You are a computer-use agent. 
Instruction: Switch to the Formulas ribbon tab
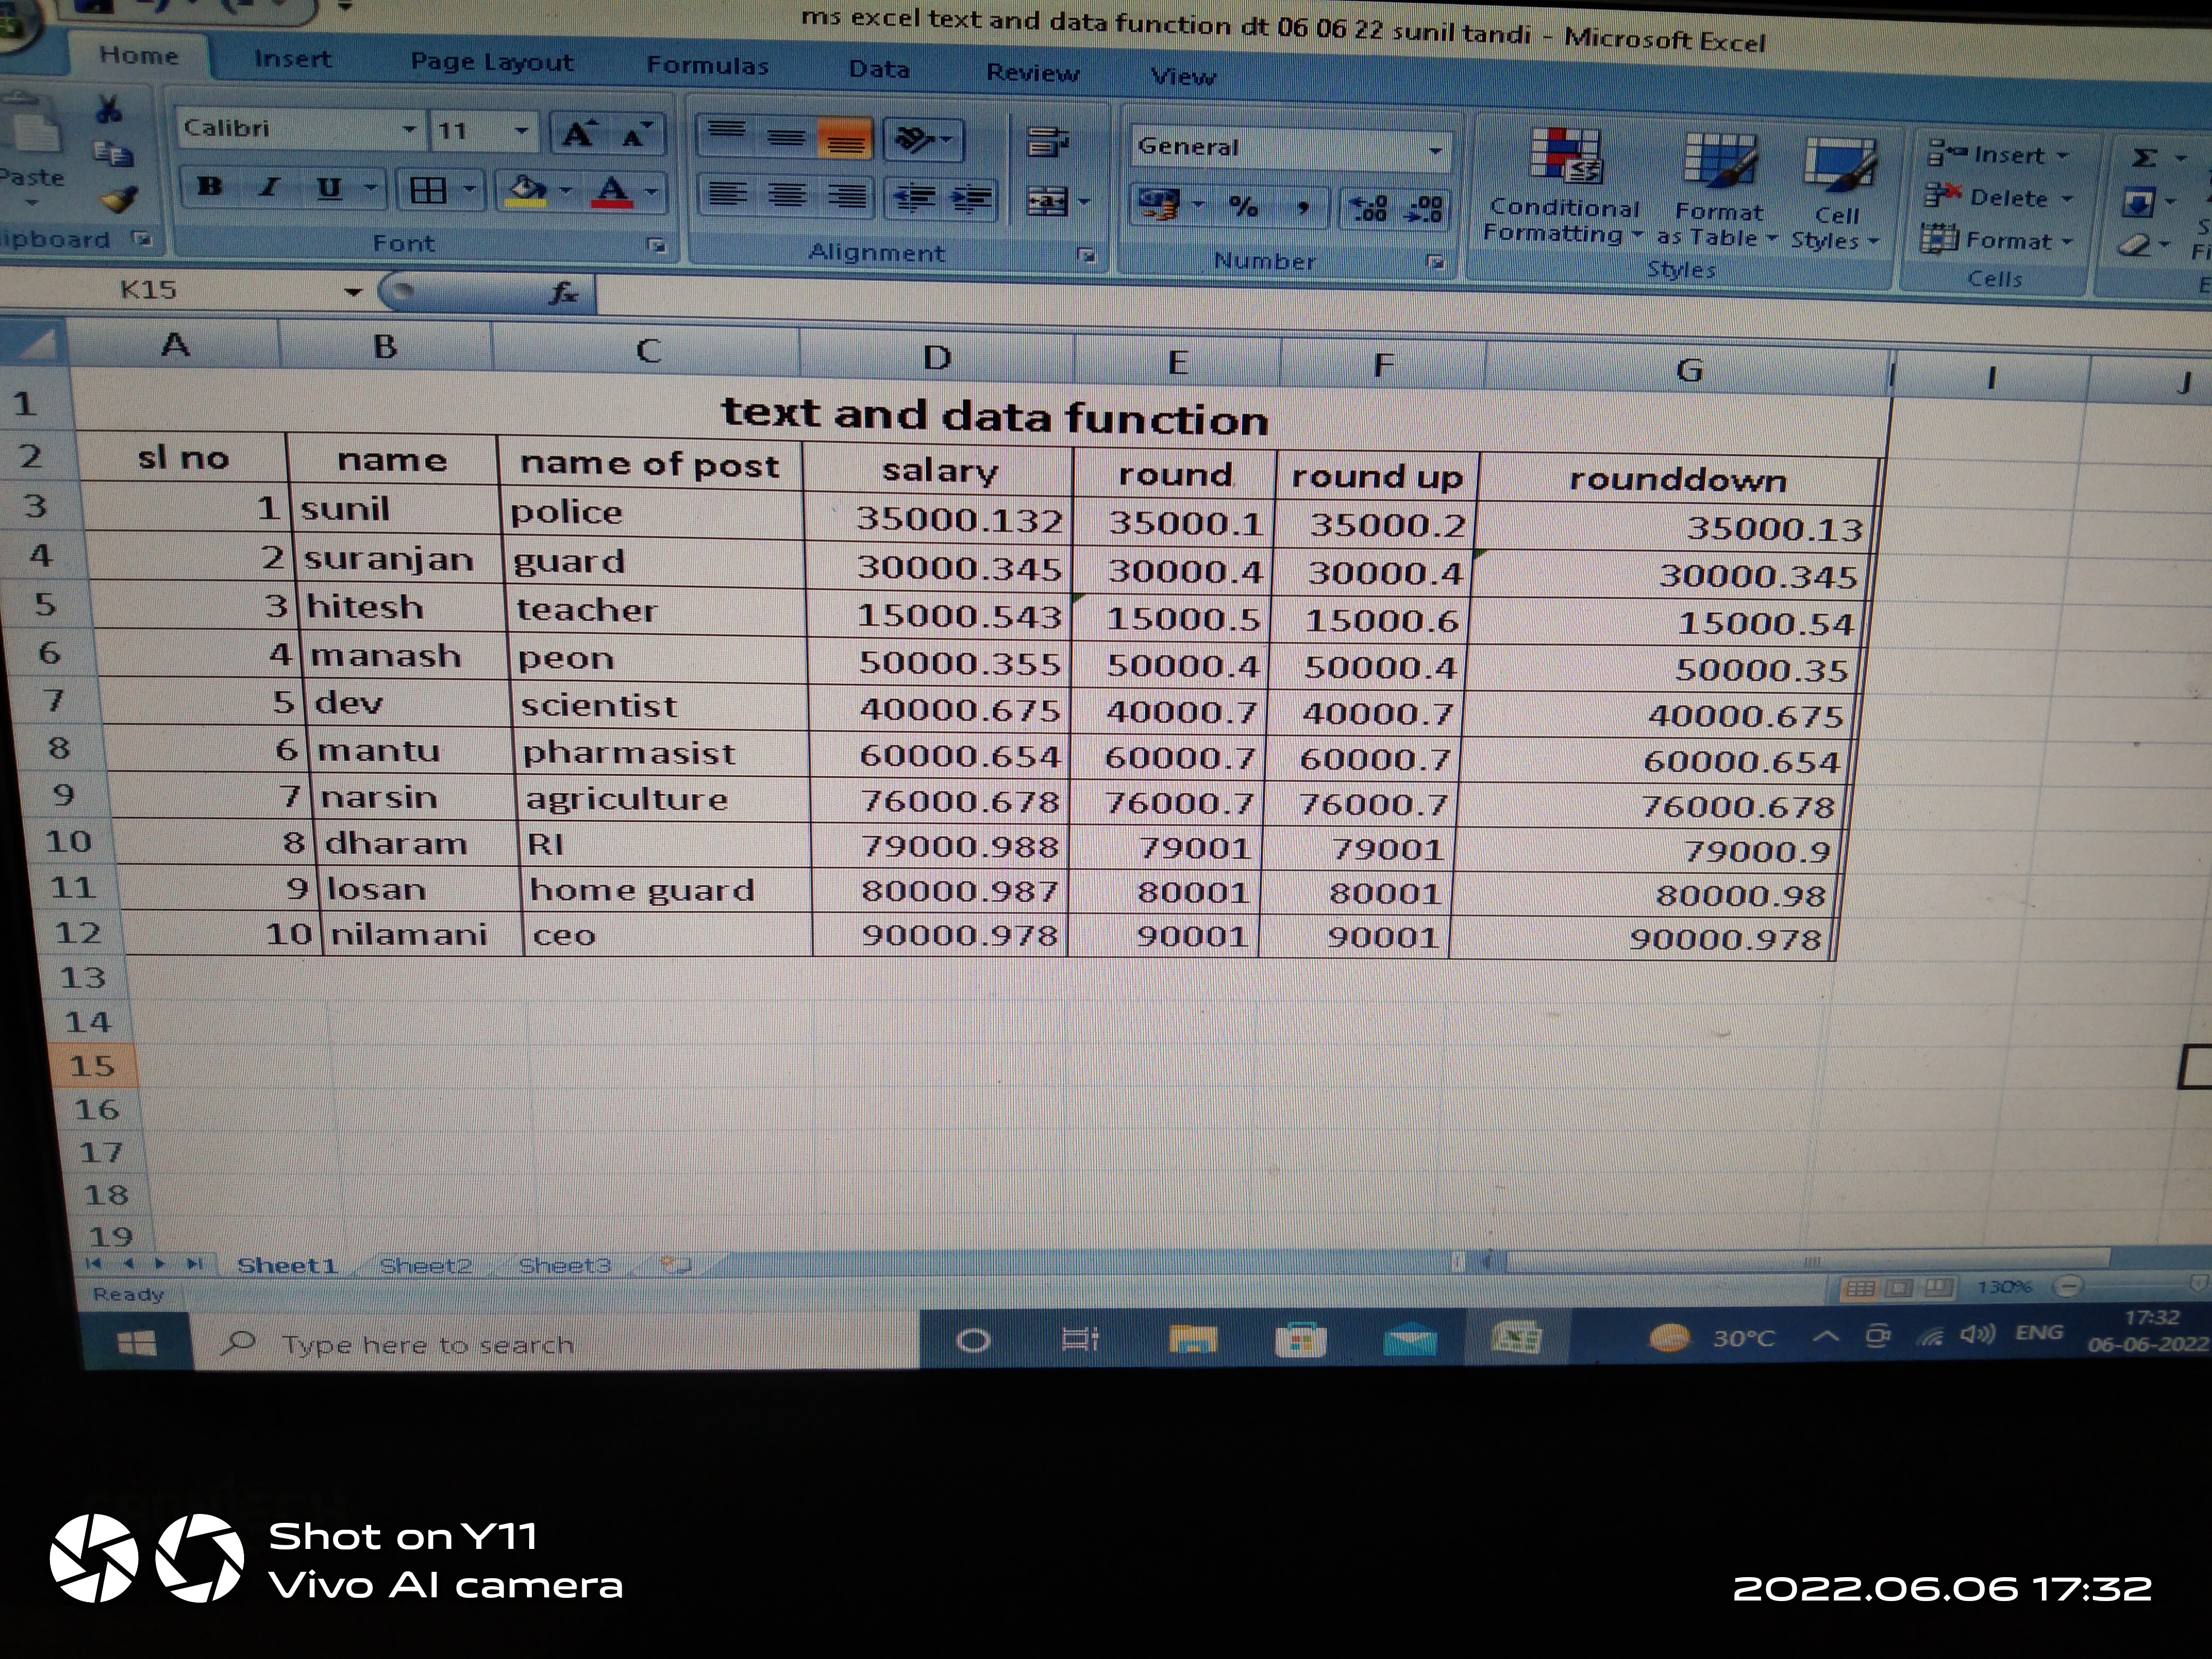tap(707, 66)
